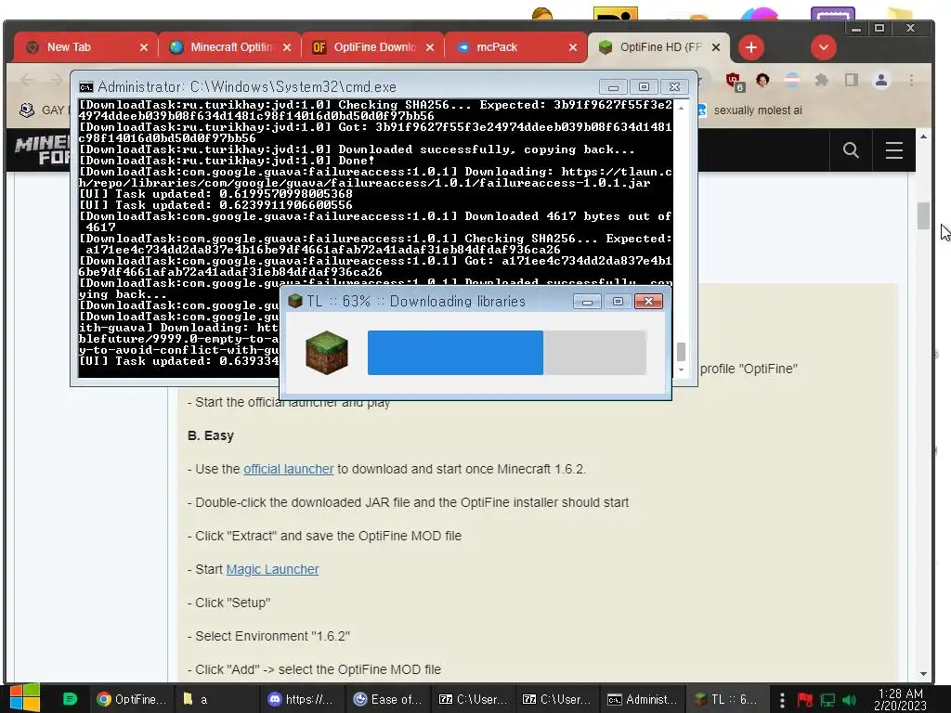Click the cmd.exe title bar icon
This screenshot has height=713, width=951.
pos(86,87)
